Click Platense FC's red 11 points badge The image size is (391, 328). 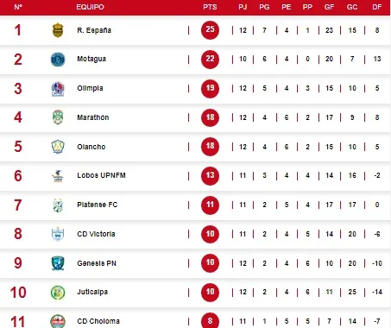coord(210,205)
